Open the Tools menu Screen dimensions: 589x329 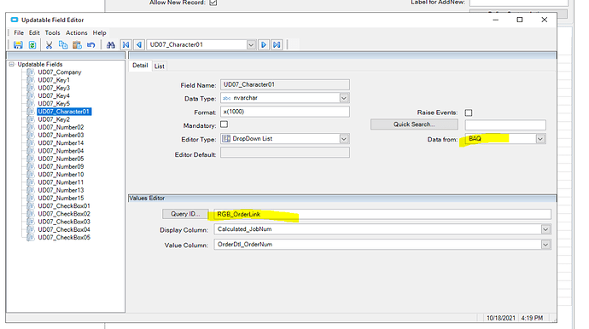coord(53,32)
